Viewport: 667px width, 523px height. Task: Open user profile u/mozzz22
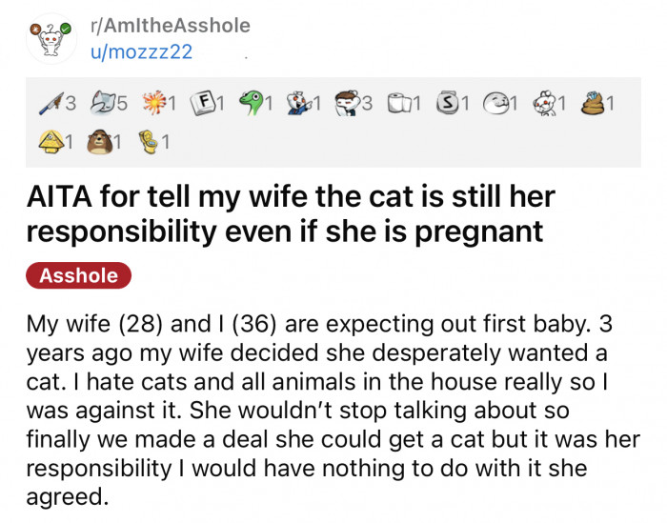pyautogui.click(x=140, y=51)
